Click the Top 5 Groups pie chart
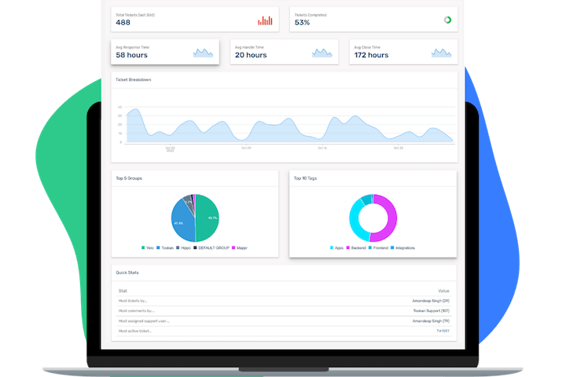The width and height of the screenshot is (566, 377). pos(194,218)
